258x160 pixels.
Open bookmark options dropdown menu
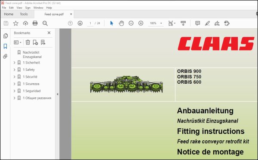point(18,42)
